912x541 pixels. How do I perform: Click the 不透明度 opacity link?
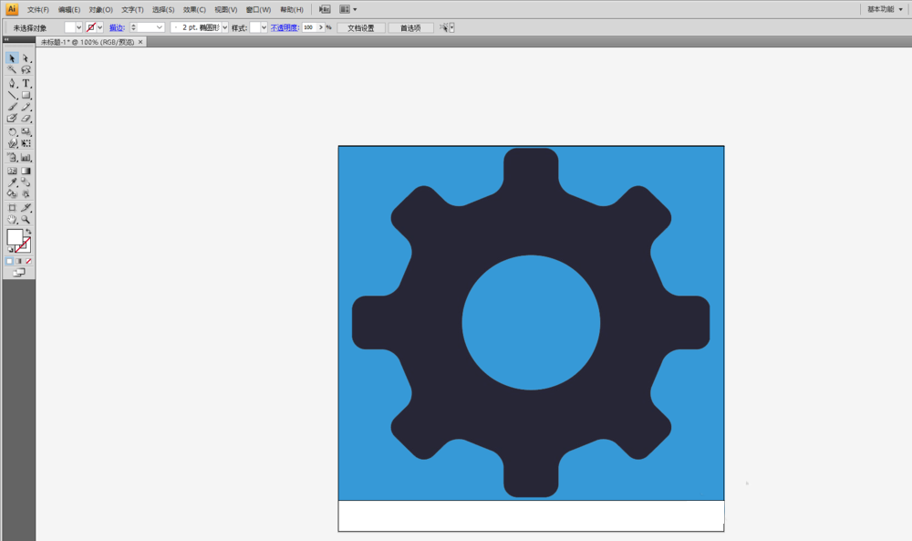[x=285, y=28]
